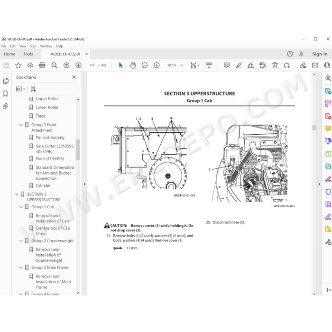Zoom in with the plus button

(x=157, y=65)
